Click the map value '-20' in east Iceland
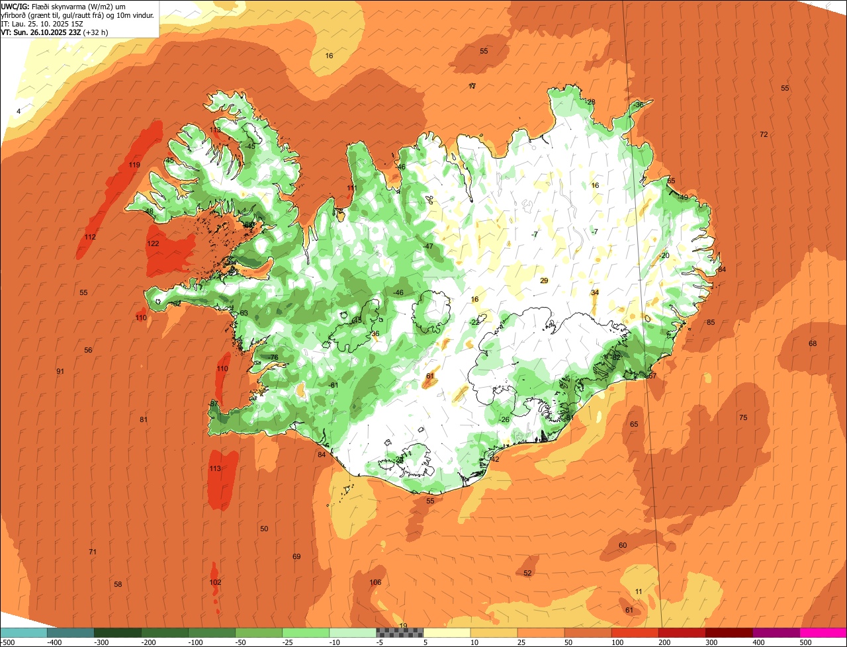The width and height of the screenshot is (847, 647). click(664, 255)
